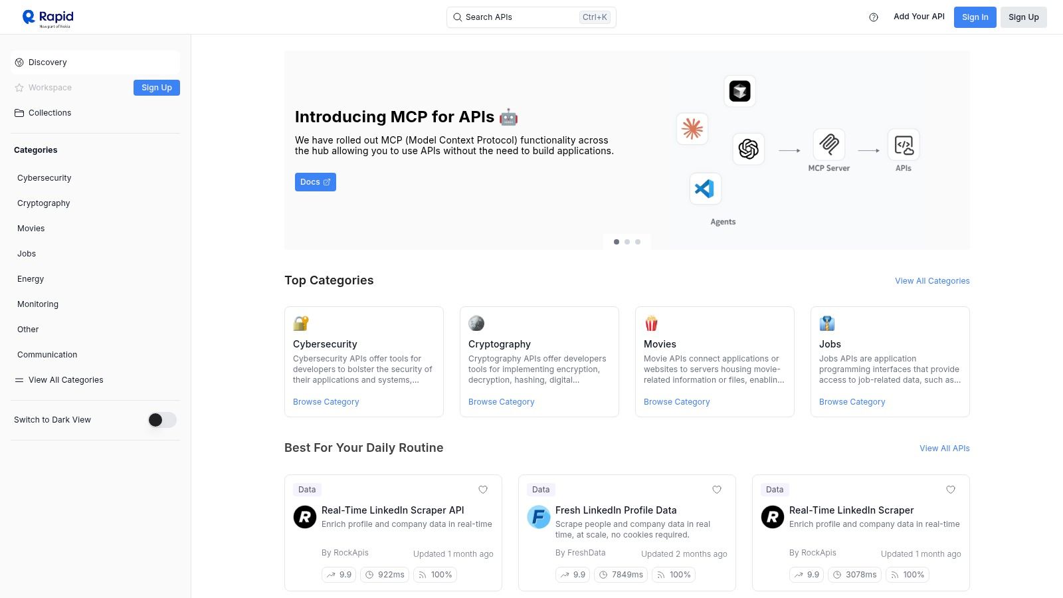
Task: Click the Workspace Sign Up button
Action: [157, 88]
